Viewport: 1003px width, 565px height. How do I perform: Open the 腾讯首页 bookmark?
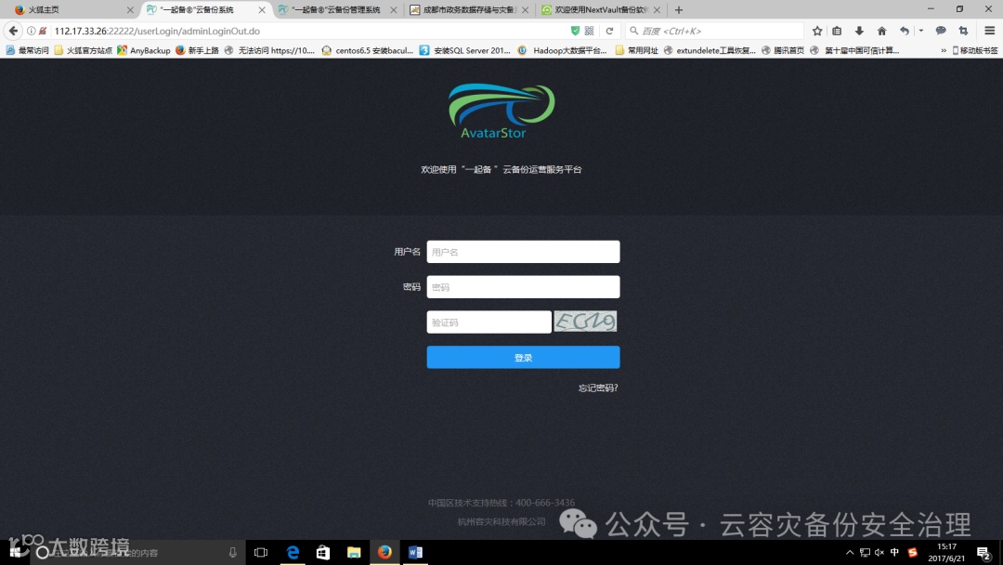click(x=782, y=50)
